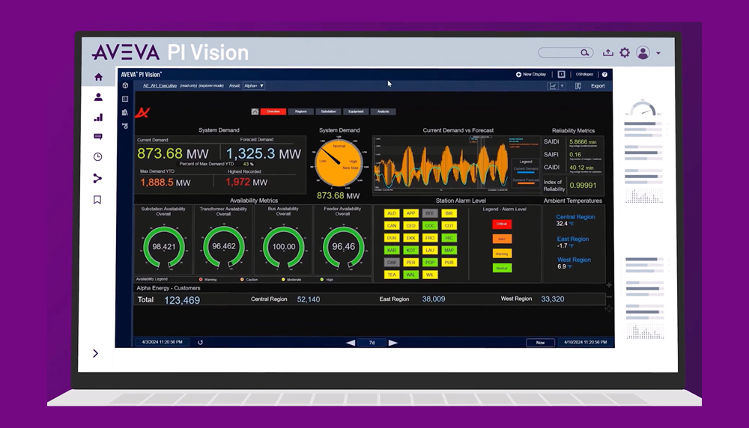
Task: Open the Equipment tab
Action: coord(356,111)
